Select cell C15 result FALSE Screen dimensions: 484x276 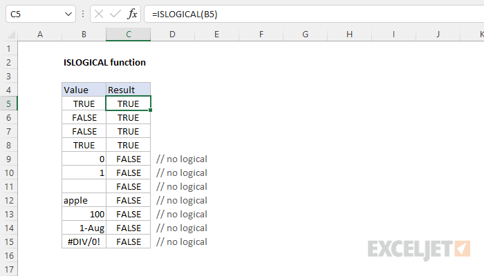pyautogui.click(x=129, y=241)
